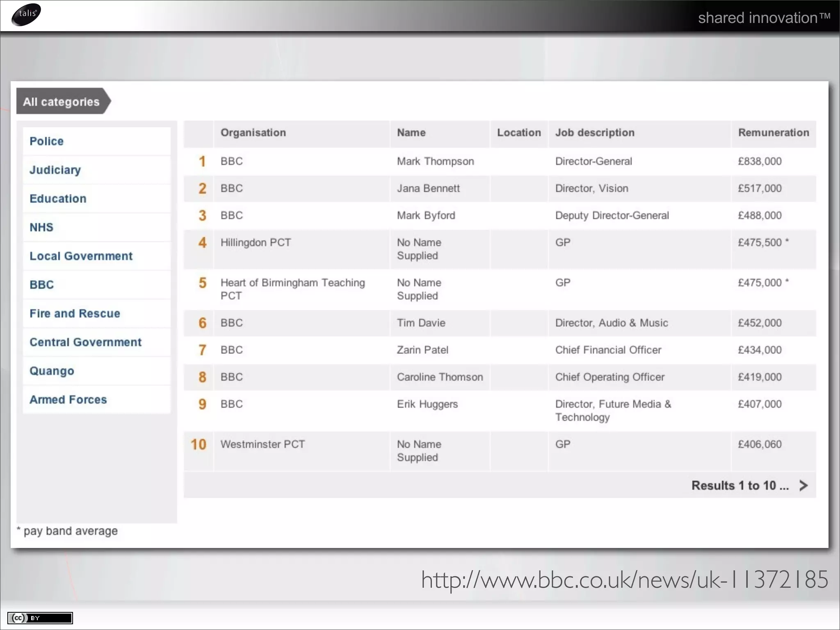Select the Mark Thompson table row
The height and width of the screenshot is (630, 840).
point(435,161)
